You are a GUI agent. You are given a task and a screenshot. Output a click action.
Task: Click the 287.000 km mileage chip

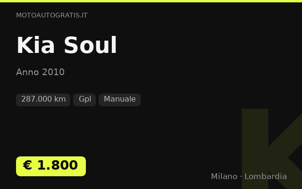tap(43, 100)
